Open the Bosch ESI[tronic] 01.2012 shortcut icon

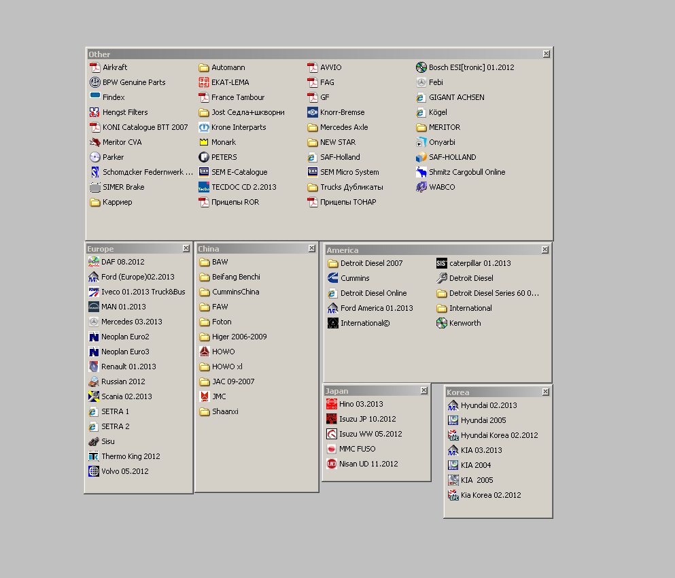(421, 67)
